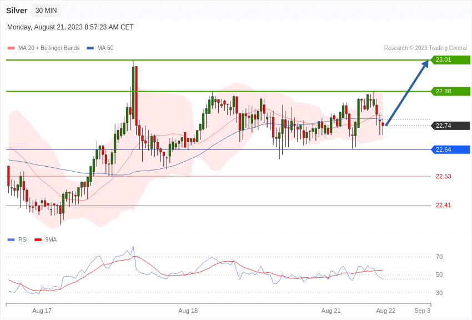Click the RSI 30 level label

point(439,293)
